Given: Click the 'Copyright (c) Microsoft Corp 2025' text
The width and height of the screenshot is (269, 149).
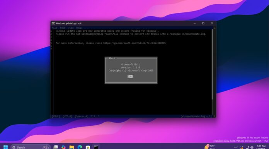Looking at the screenshot, I should 131,70.
